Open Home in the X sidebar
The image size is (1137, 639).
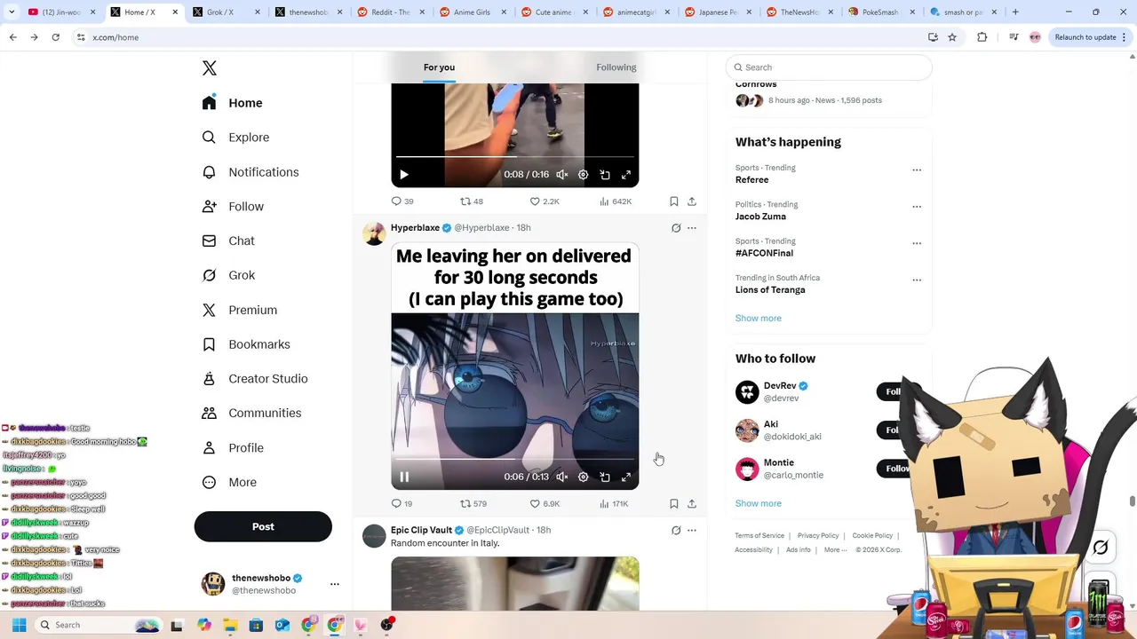click(x=232, y=103)
